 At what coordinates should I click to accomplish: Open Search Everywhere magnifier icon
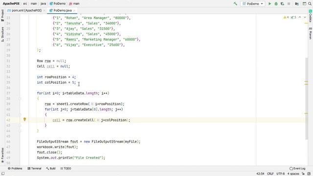click(x=310, y=3)
